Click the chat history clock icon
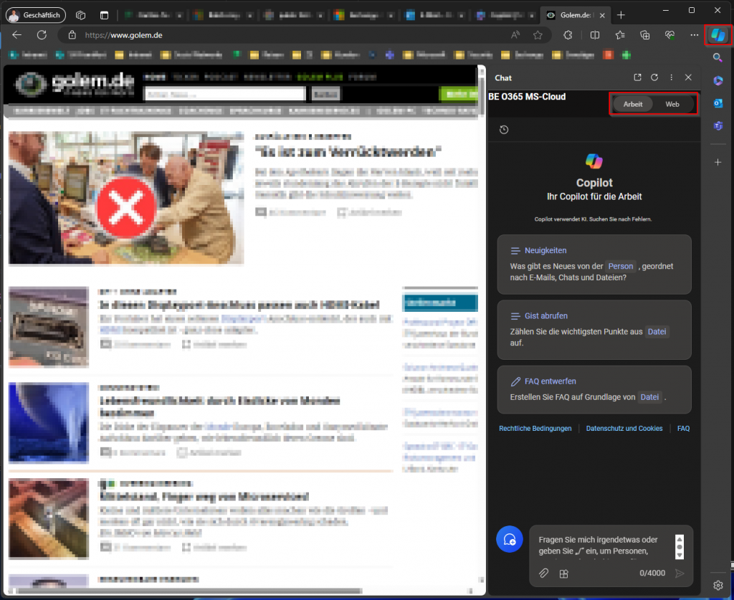Viewport: 734px width, 600px height. (x=504, y=130)
